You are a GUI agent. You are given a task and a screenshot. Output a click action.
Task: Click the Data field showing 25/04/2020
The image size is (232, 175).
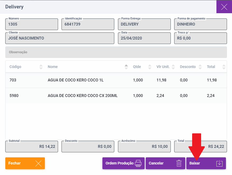pos(144,38)
